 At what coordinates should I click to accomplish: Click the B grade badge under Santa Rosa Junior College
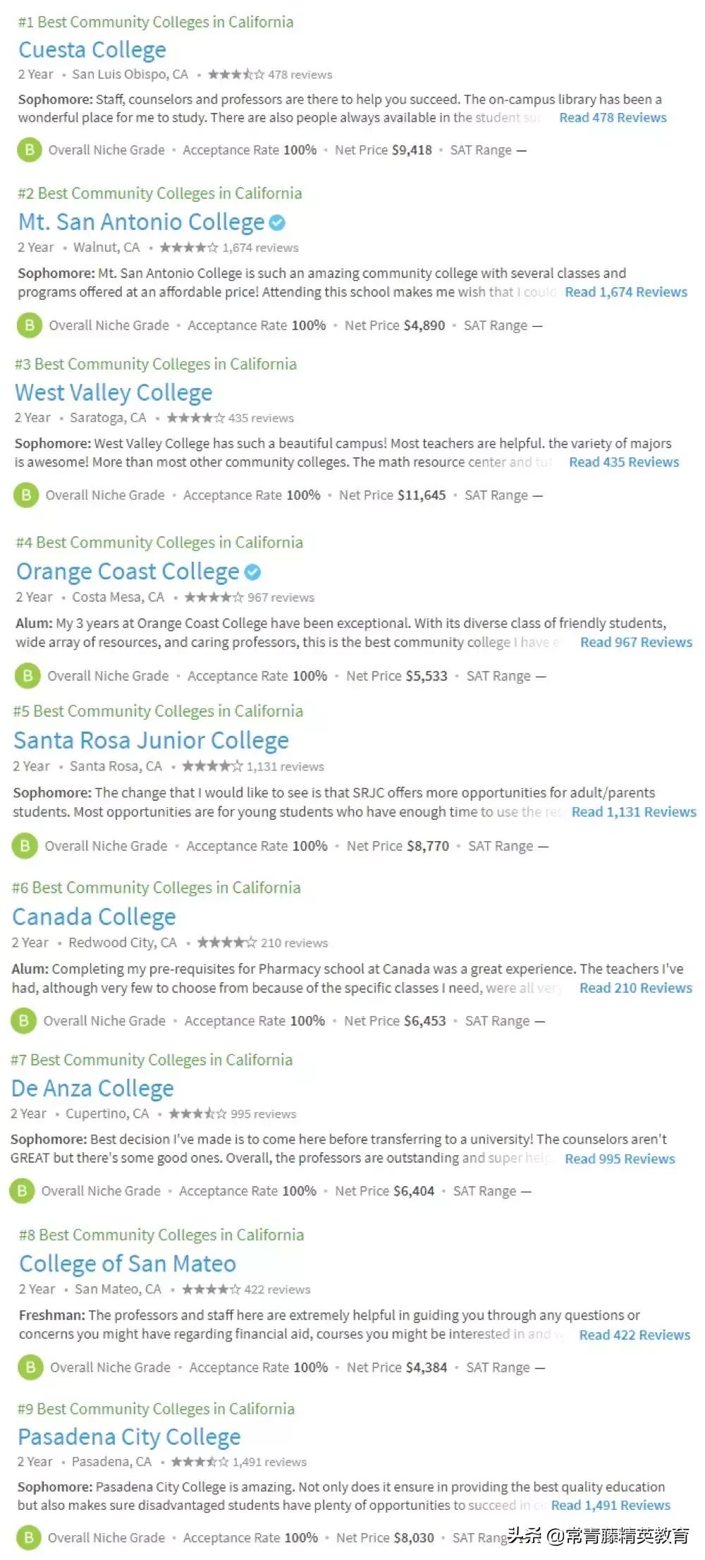coord(25,846)
